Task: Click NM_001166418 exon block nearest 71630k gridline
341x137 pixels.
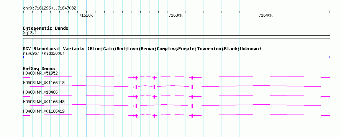Action: tap(192, 87)
